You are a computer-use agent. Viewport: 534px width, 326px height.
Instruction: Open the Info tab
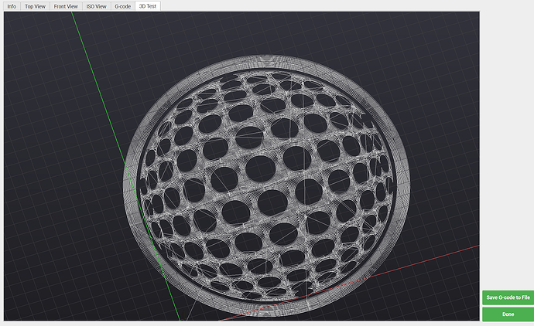pyautogui.click(x=12, y=6)
